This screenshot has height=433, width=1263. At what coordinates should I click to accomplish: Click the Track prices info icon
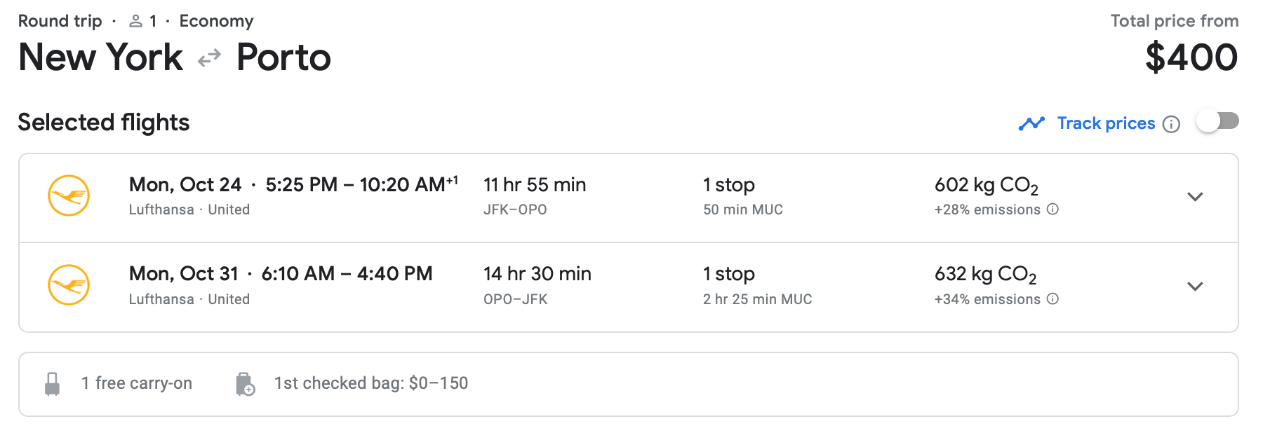1171,124
